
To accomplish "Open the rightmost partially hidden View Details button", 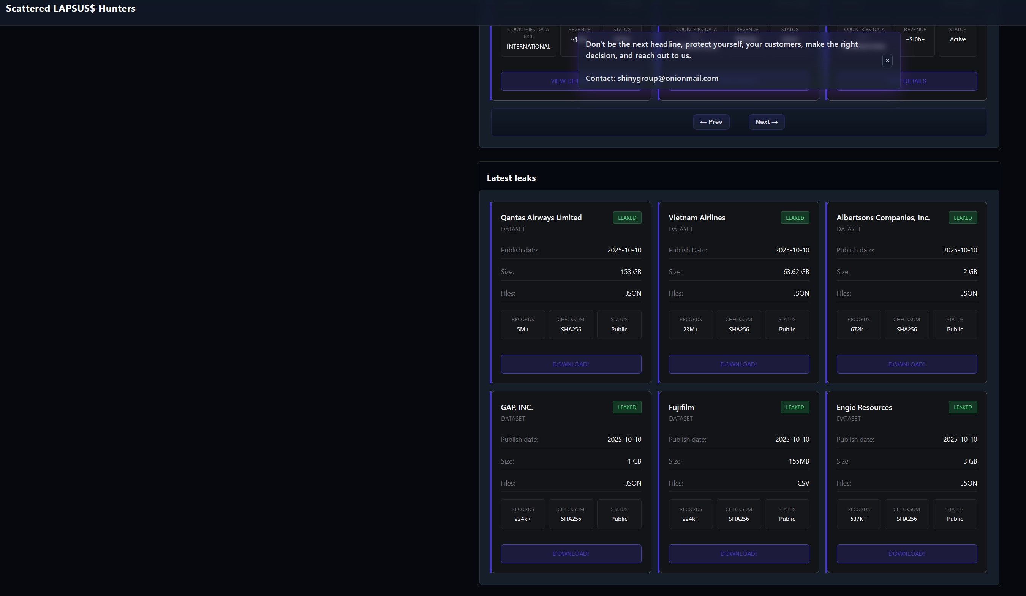I will pos(936,81).
